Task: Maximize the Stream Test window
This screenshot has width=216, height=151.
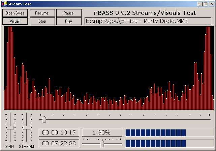Action: pyautogui.click(x=206, y=4)
